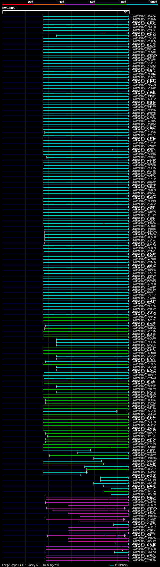160x567 pixels.
Task: Select the UniRef100_B3TLY5 label
Action: point(143,395)
